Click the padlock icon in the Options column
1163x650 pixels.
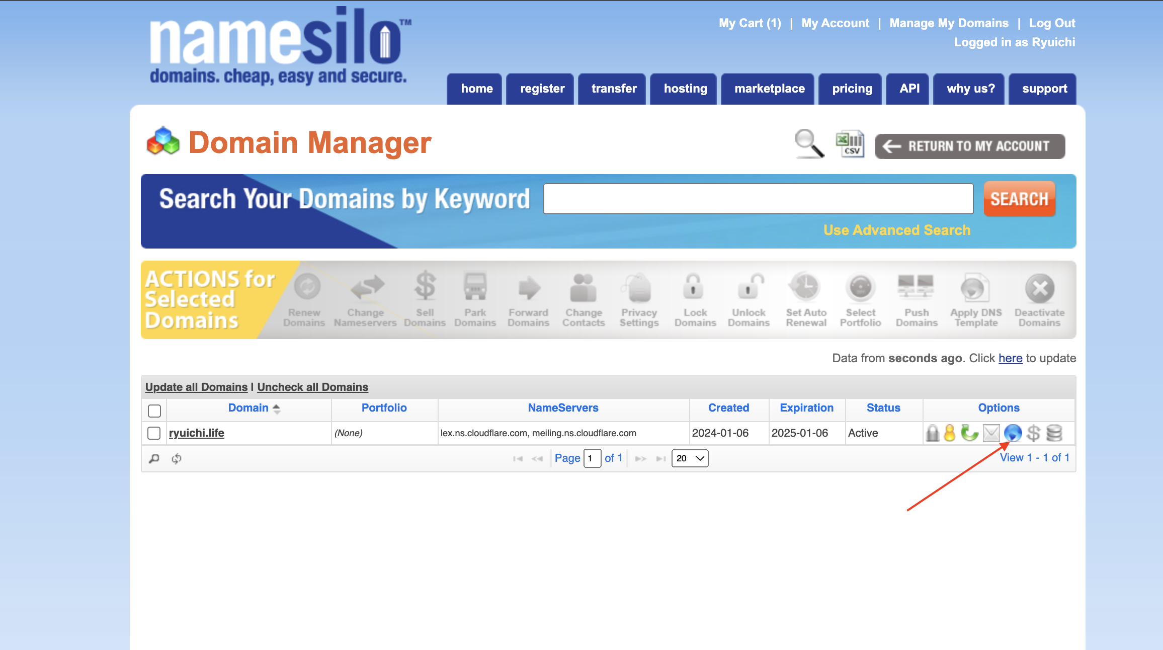tap(932, 433)
